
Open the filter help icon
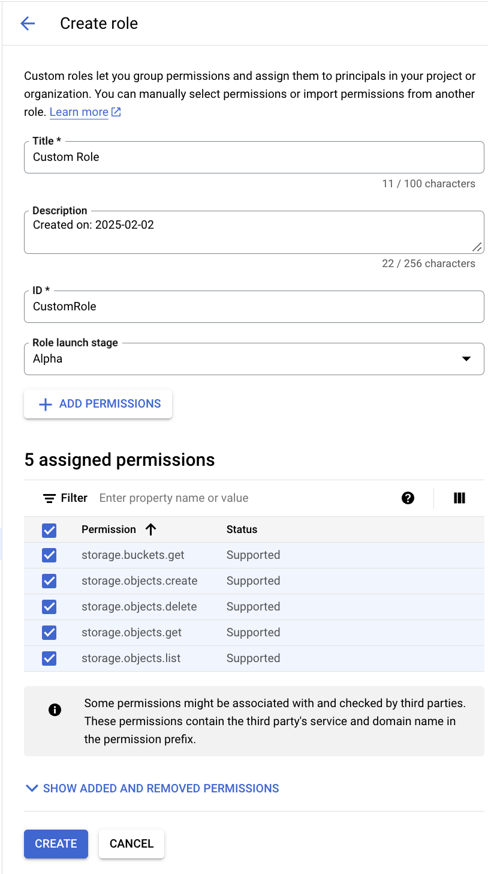408,498
